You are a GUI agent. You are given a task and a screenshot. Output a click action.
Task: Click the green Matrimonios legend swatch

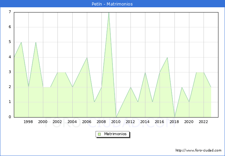[x=99, y=134]
